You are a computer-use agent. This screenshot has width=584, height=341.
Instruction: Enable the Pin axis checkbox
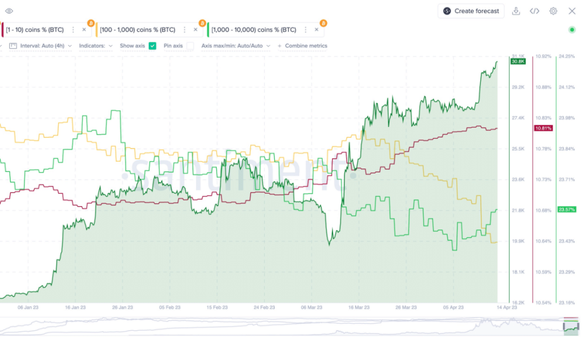click(190, 46)
